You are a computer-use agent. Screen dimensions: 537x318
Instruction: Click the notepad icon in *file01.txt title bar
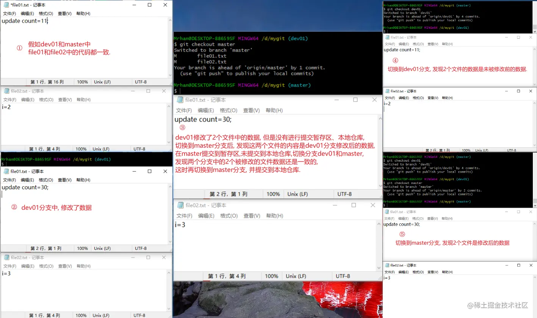coord(6,5)
